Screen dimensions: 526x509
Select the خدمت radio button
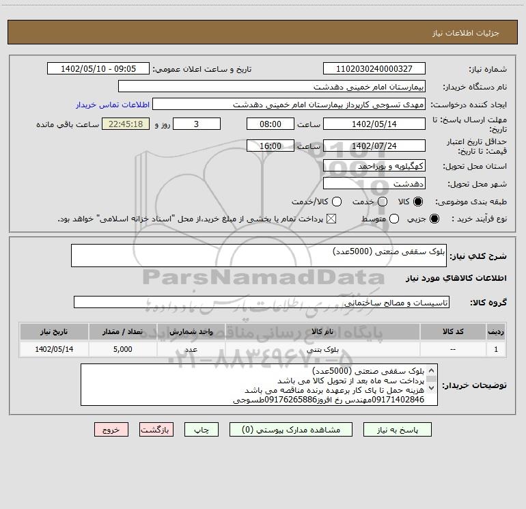(383, 202)
